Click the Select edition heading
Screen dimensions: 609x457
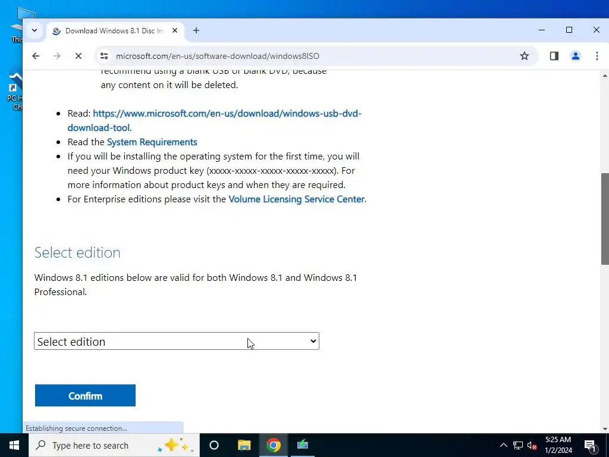(x=77, y=252)
